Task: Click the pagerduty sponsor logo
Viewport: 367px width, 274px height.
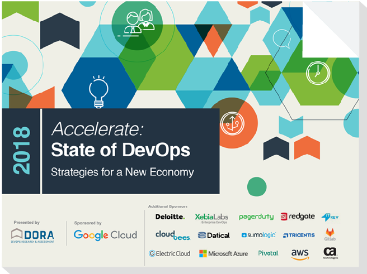Action: click(256, 217)
